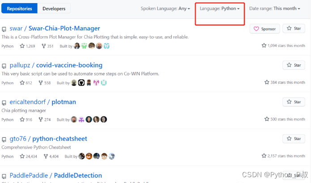Select the Repositories tab

tap(19, 9)
